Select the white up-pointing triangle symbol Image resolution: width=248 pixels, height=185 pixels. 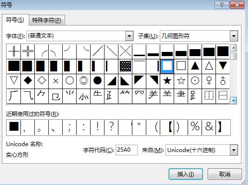(x=209, y=66)
